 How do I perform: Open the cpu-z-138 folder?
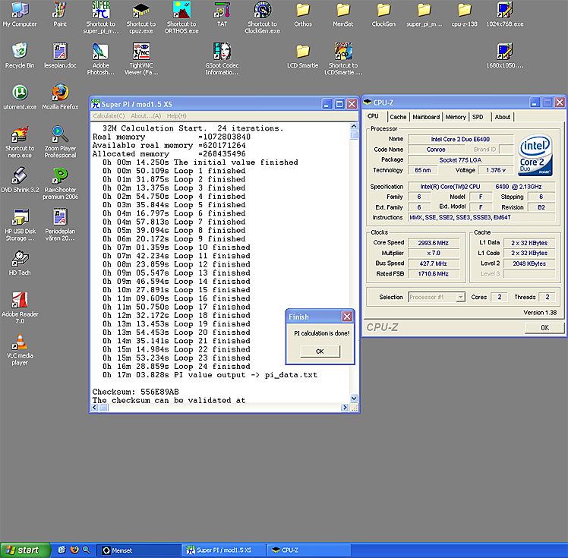click(465, 14)
